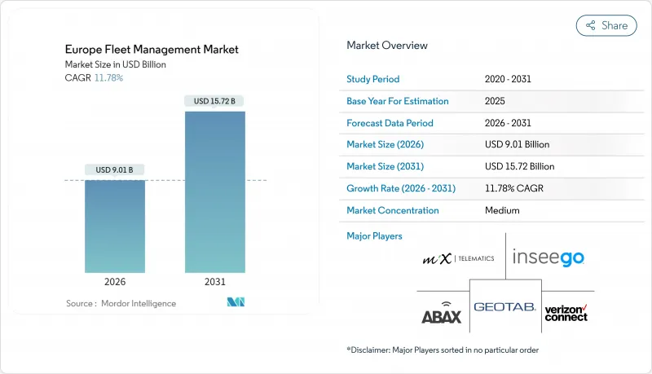Click the Growth Rate (2026 - 2031) row
The height and width of the screenshot is (374, 652).
[x=489, y=188]
